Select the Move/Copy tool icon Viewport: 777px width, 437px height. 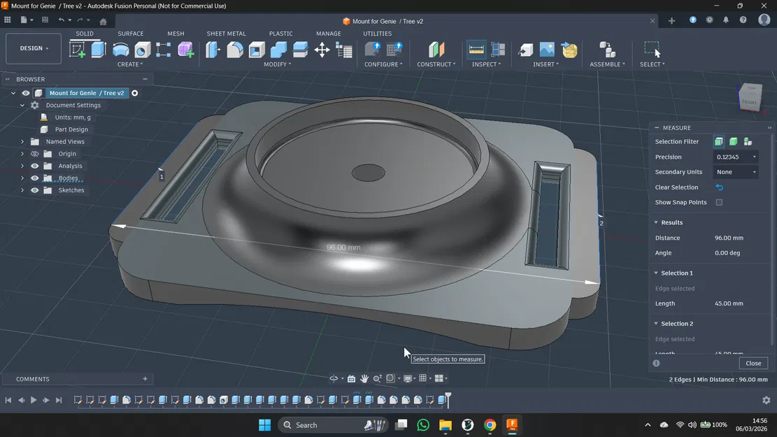coord(322,50)
